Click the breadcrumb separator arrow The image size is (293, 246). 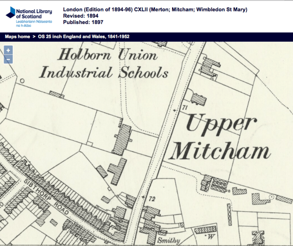35,37
